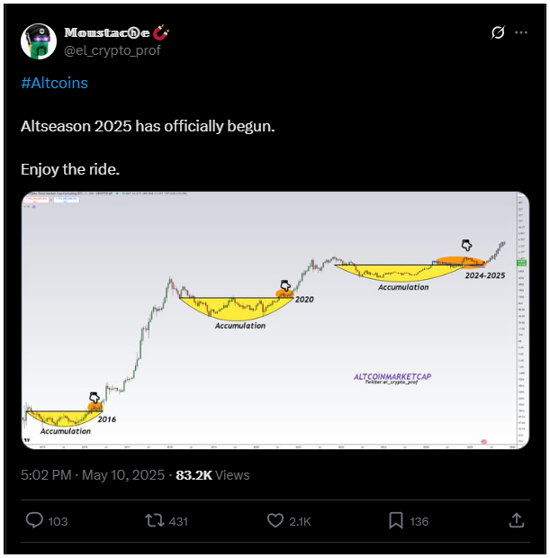Open the #Altcoins hashtag link
Image resolution: width=550 pixels, height=558 pixels.
(55, 84)
